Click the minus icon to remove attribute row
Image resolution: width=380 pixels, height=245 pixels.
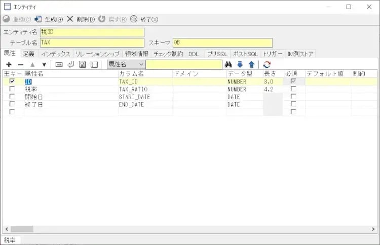[20, 64]
